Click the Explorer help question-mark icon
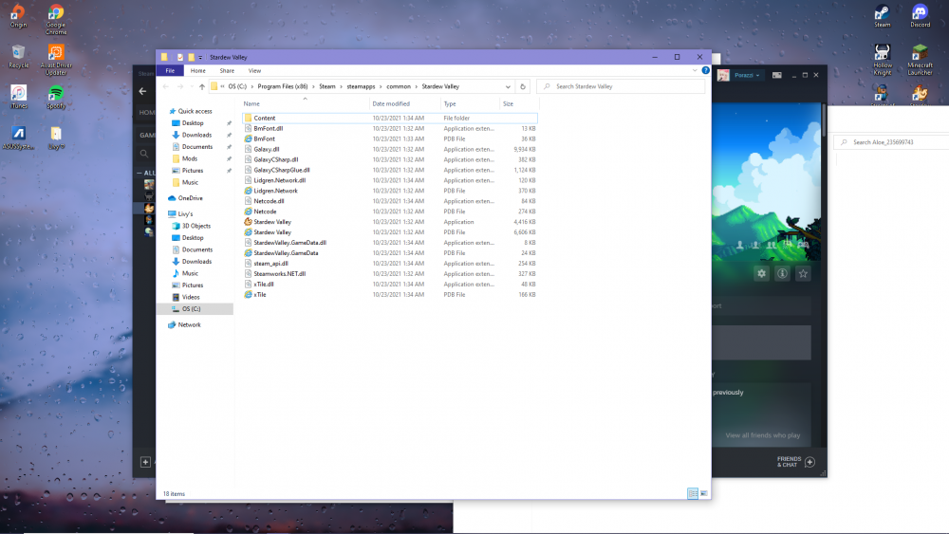 705,70
